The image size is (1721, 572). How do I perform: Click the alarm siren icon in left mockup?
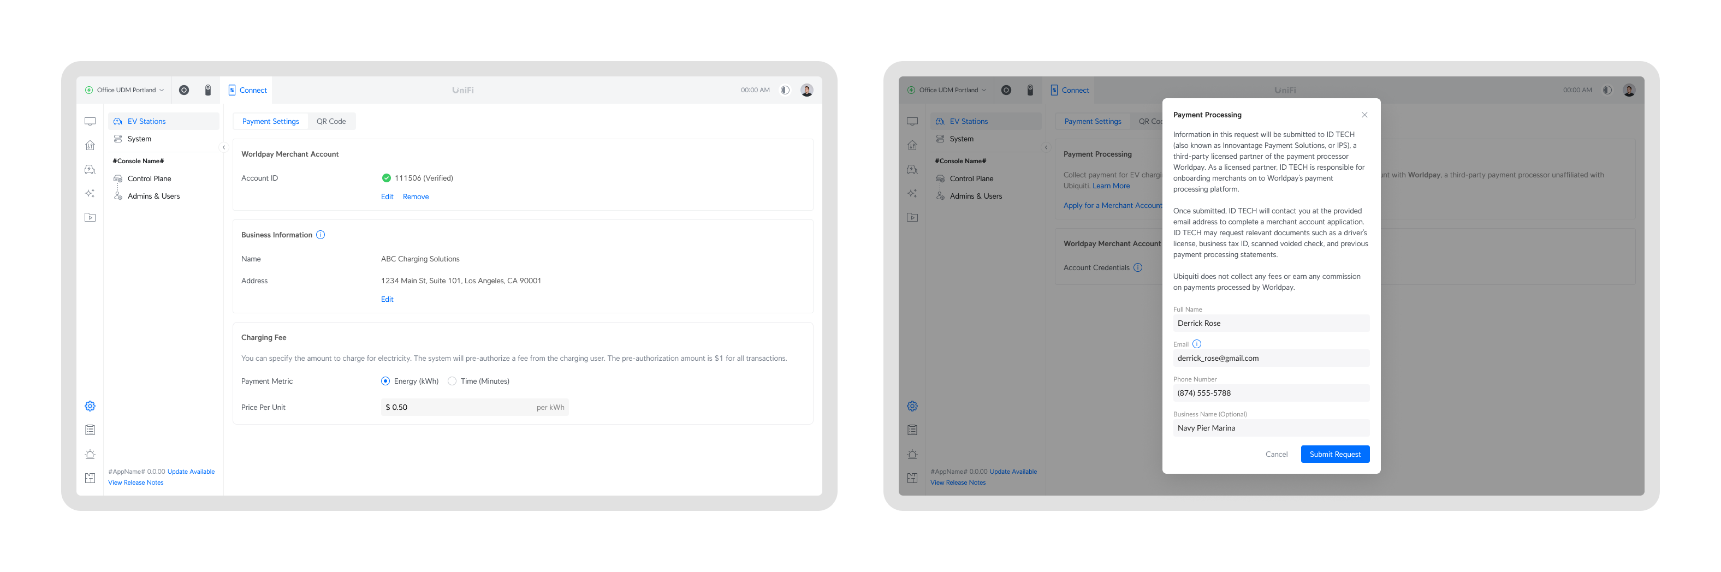[90, 455]
